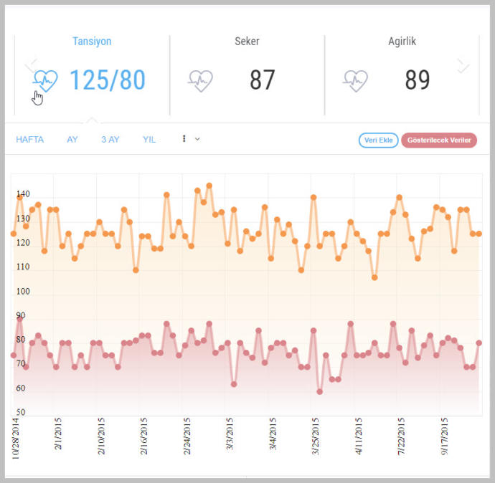Click the lowest red diastolic point near 3/25/2015
The width and height of the screenshot is (495, 483).
point(319,391)
